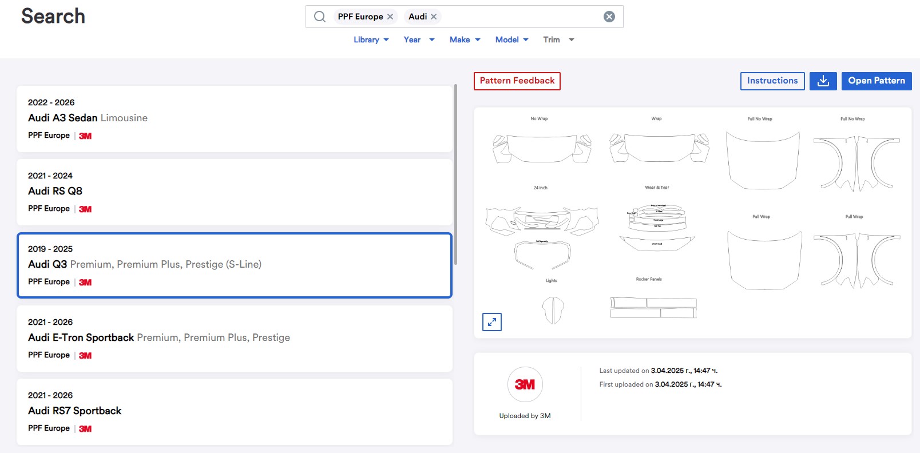Click the Open Pattern button
The image size is (920, 453).
[x=876, y=81]
